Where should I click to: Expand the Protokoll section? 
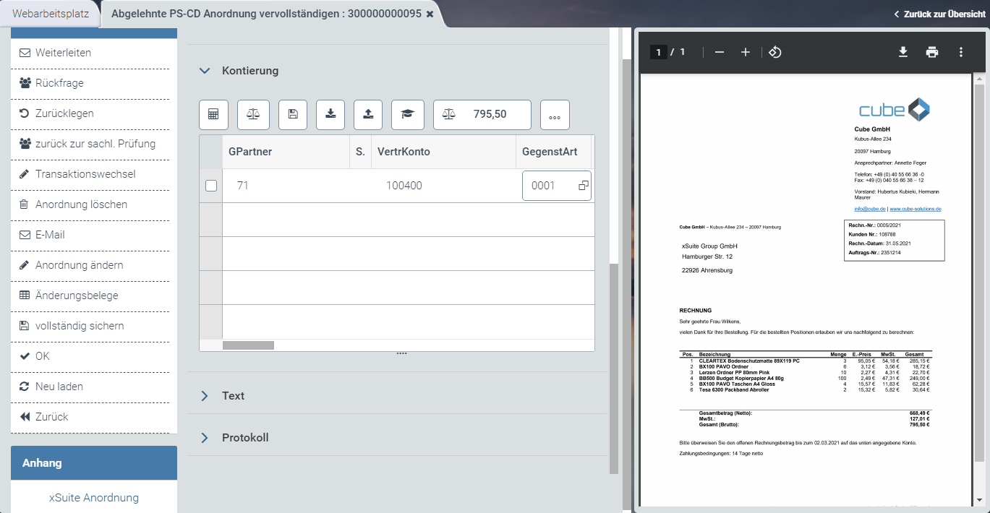(205, 438)
